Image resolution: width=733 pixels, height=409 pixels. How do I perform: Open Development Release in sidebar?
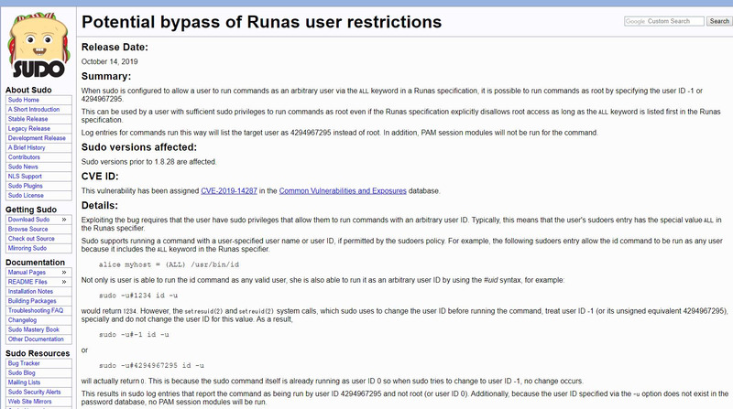pyautogui.click(x=38, y=138)
